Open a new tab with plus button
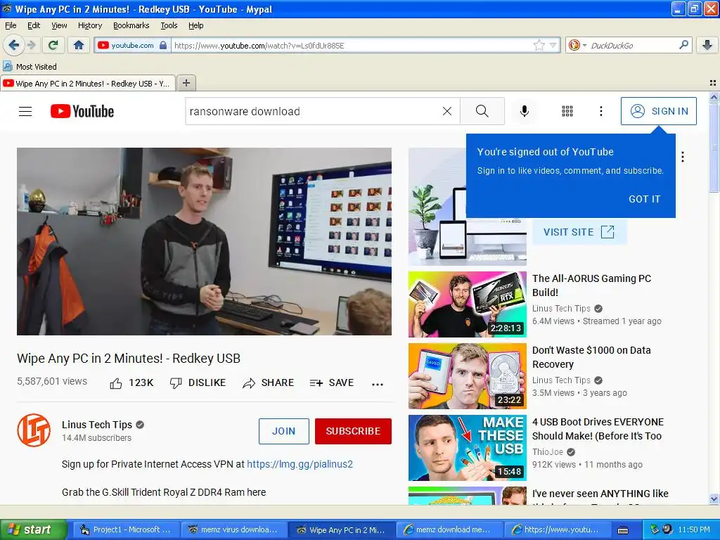This screenshot has width=720, height=540. click(x=186, y=83)
